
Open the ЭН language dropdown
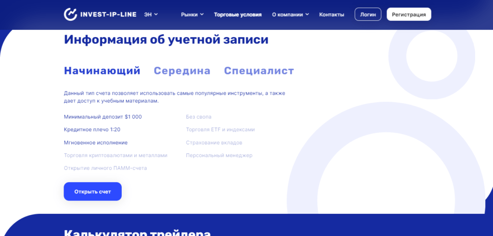[151, 14]
